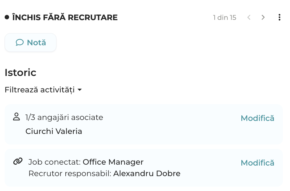Click the Istoric section heading
This screenshot has width=290, height=191.
pos(20,72)
